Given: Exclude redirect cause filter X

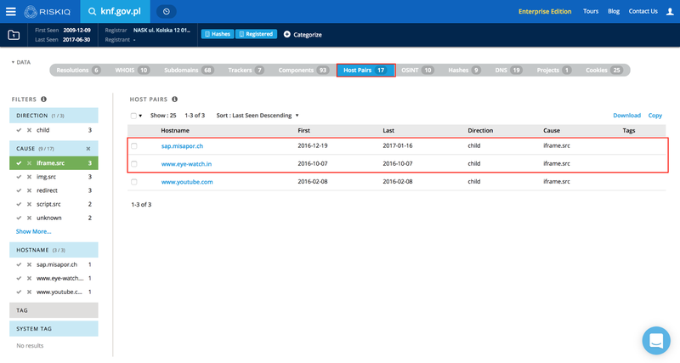Looking at the screenshot, I should [29, 190].
